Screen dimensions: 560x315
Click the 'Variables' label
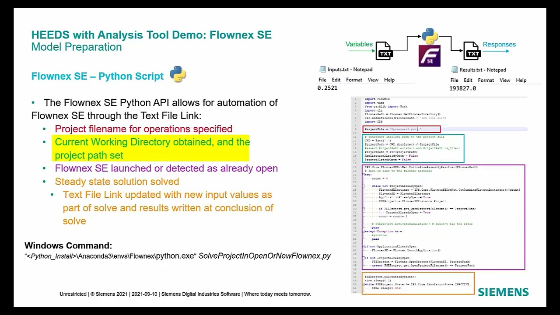(x=359, y=44)
